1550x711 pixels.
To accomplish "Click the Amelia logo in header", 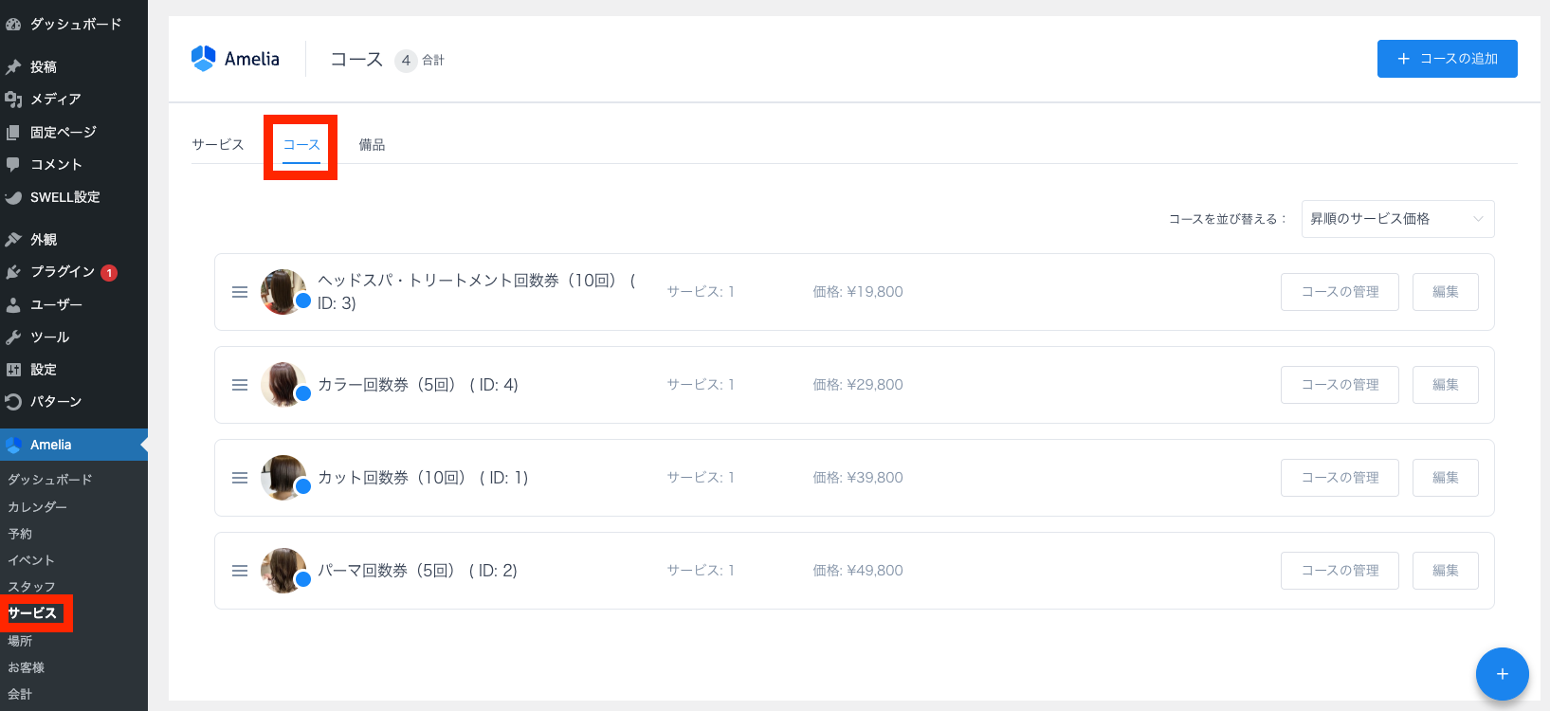I will tap(235, 59).
